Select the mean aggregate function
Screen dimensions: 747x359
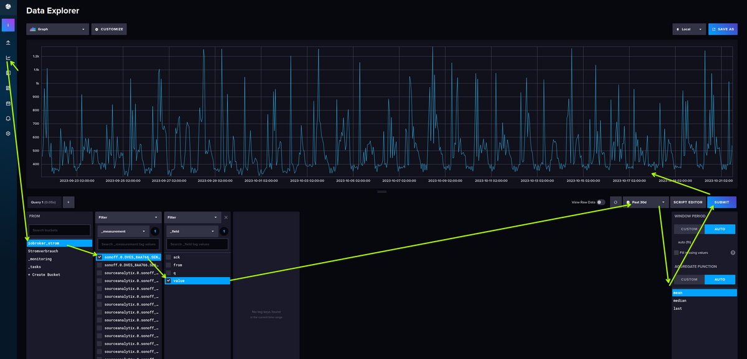(x=703, y=292)
